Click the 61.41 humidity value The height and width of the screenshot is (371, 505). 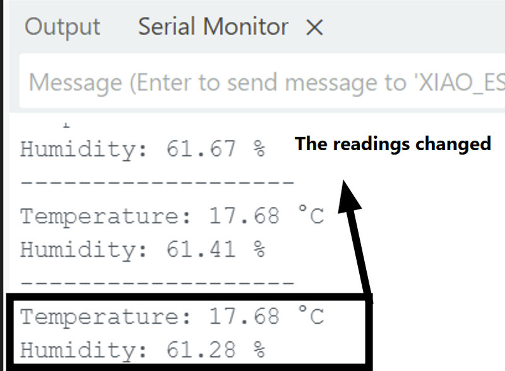201,250
